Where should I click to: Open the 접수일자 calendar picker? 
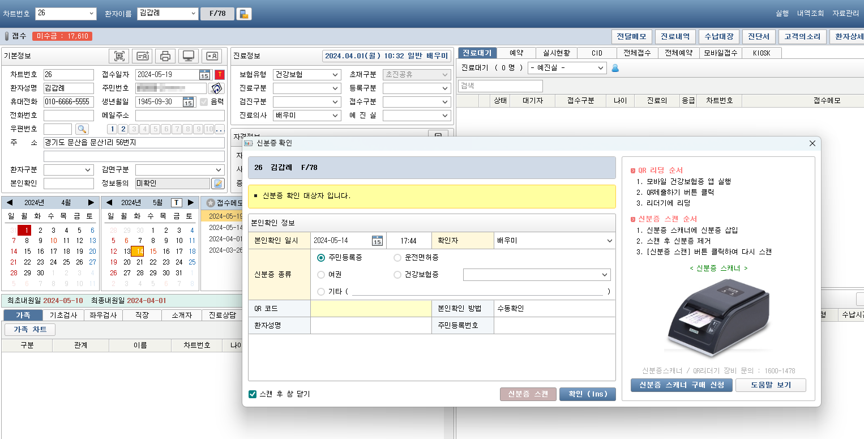click(x=204, y=75)
